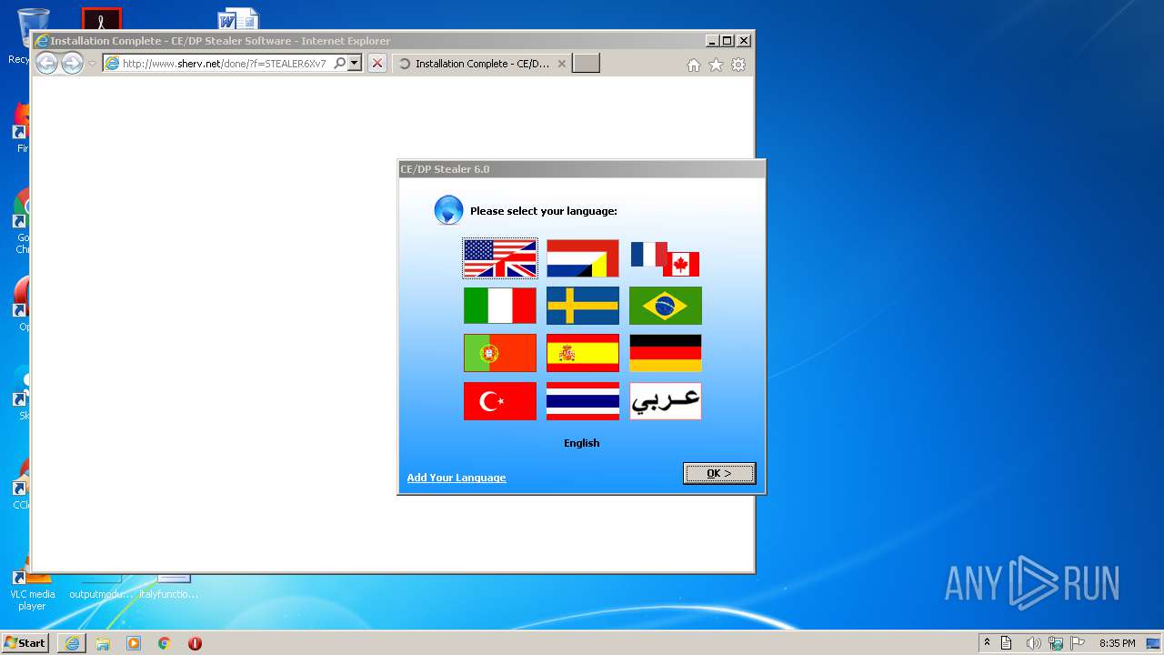The height and width of the screenshot is (655, 1164).
Task: Minimize the Internet Explorer window
Action: coord(711,41)
